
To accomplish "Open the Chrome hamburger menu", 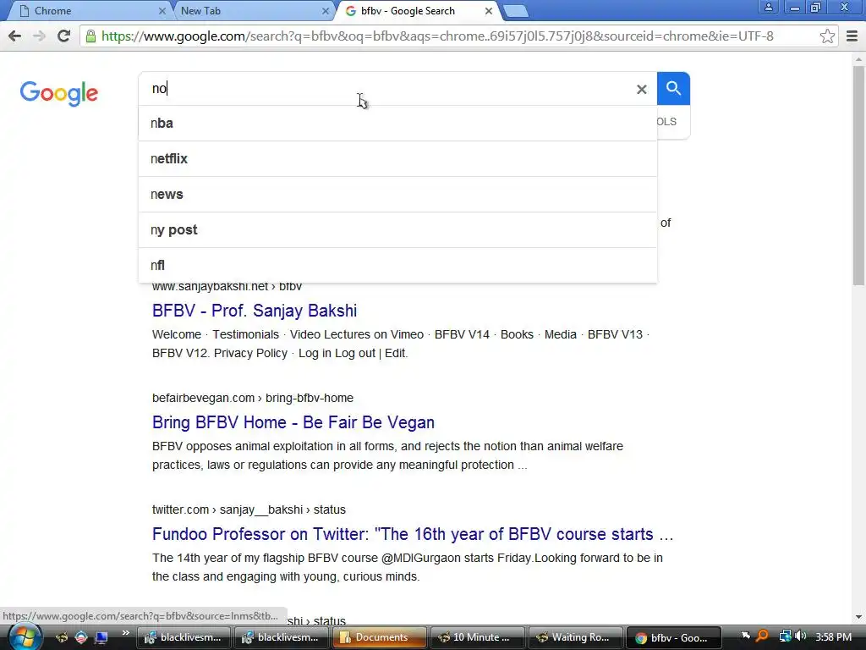I will tap(852, 36).
